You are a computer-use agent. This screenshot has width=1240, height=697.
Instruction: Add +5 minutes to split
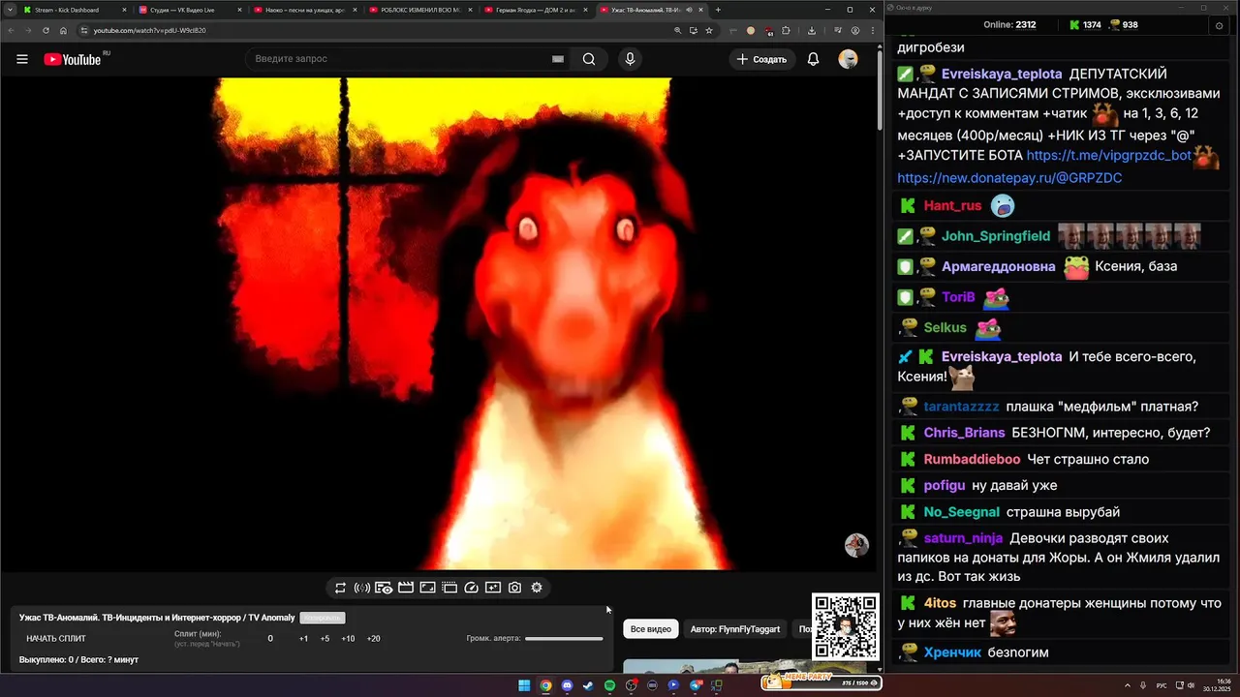click(x=325, y=639)
